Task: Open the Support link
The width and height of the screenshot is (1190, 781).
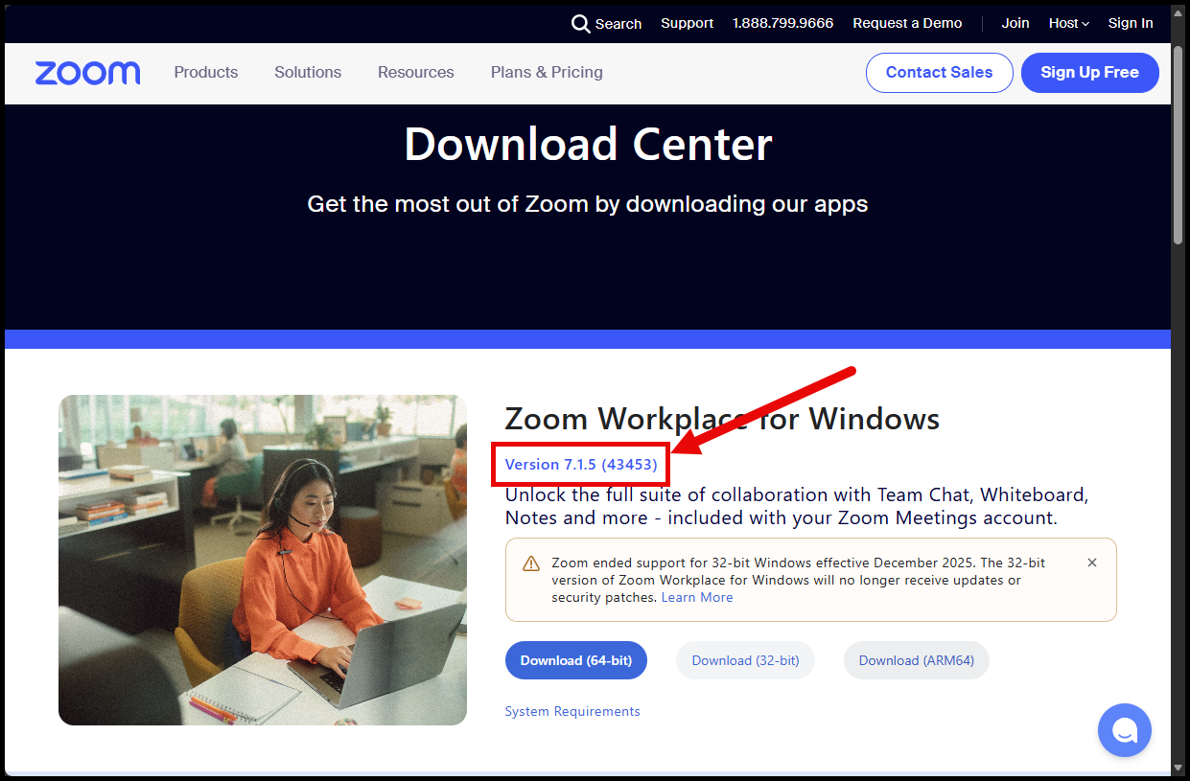Action: [x=687, y=23]
